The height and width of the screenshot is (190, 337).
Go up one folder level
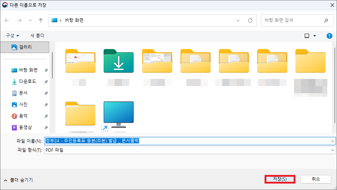point(41,20)
